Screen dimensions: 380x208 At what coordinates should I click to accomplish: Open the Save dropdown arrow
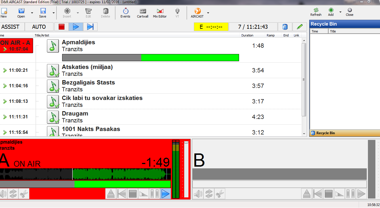[53, 13]
